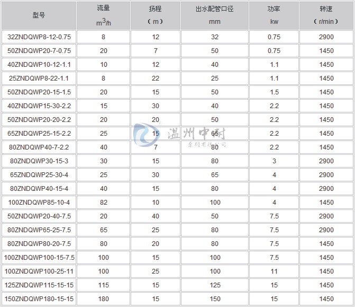
Task: Click the flow value 82 cell
Action: point(103,203)
